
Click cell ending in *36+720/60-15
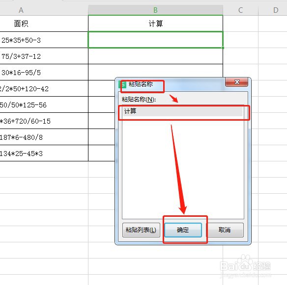point(44,121)
